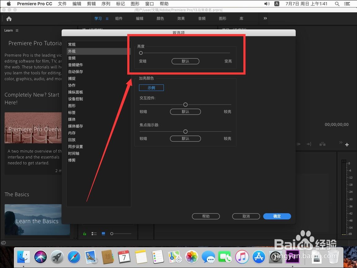This screenshot has height=268, width=357.
Task: Select 媒体缓存 in the preferences list
Action: [99, 126]
